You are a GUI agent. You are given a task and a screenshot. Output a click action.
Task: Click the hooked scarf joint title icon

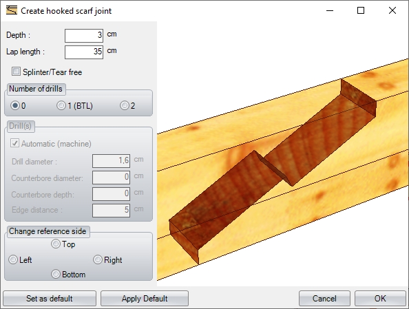coord(12,10)
